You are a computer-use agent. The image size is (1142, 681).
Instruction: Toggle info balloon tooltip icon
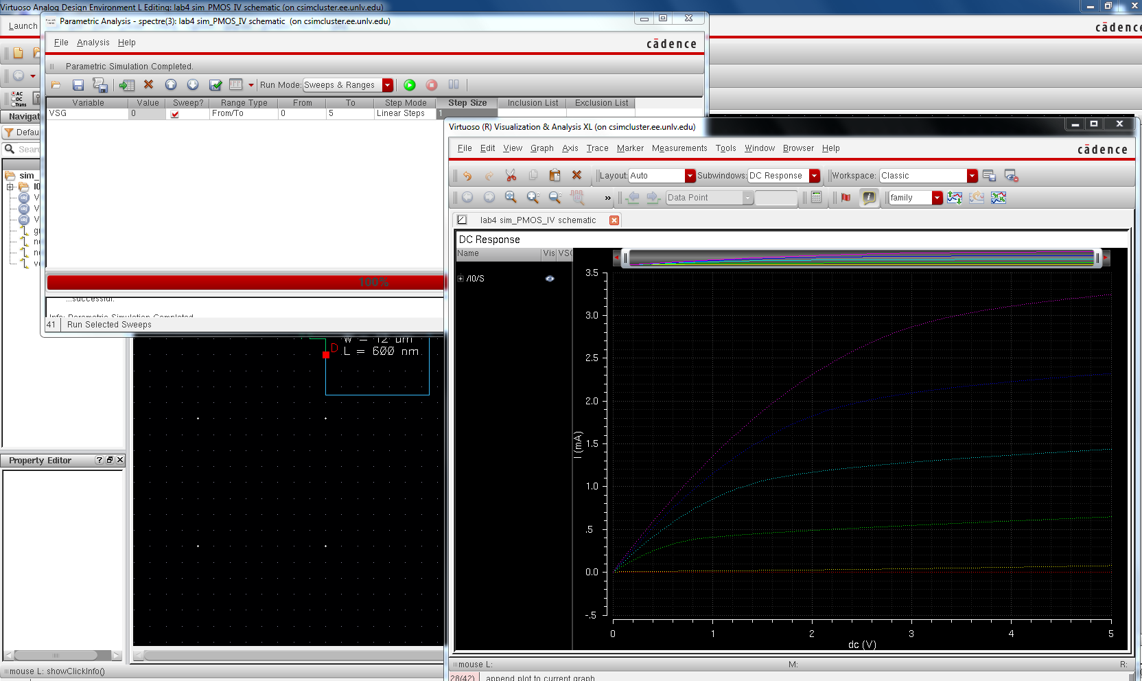click(x=869, y=198)
